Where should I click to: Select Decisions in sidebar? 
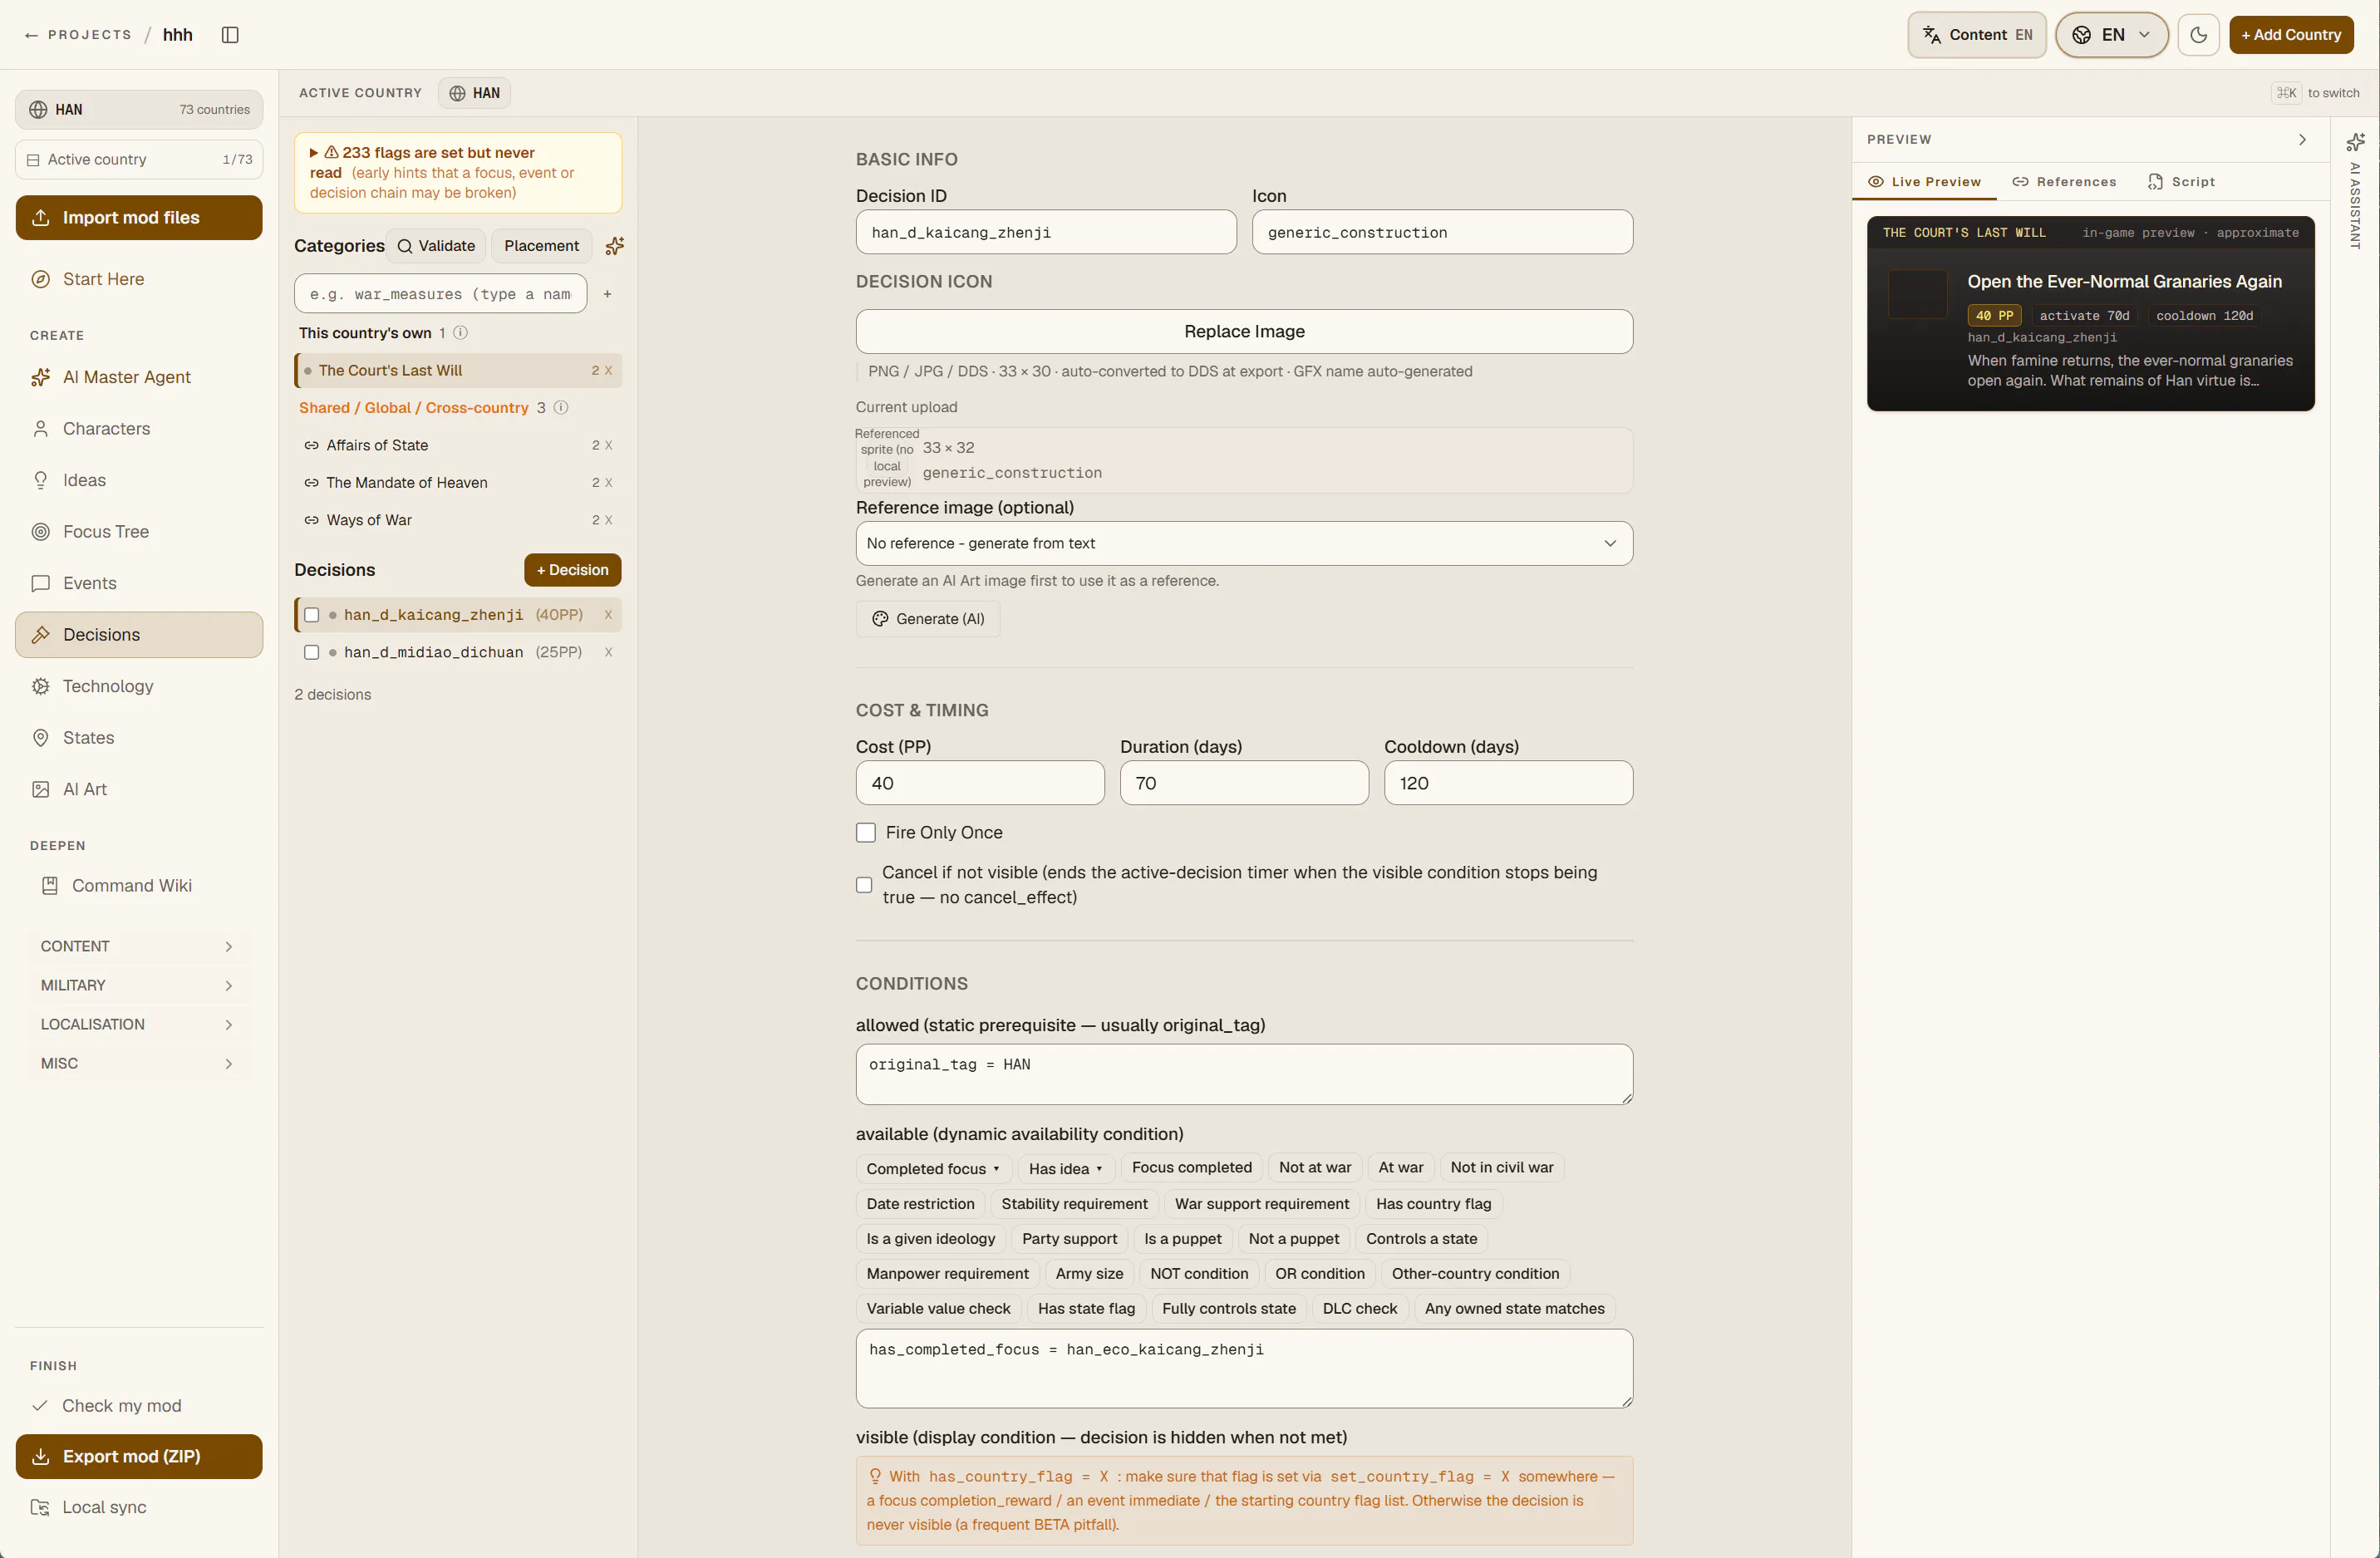coord(139,635)
